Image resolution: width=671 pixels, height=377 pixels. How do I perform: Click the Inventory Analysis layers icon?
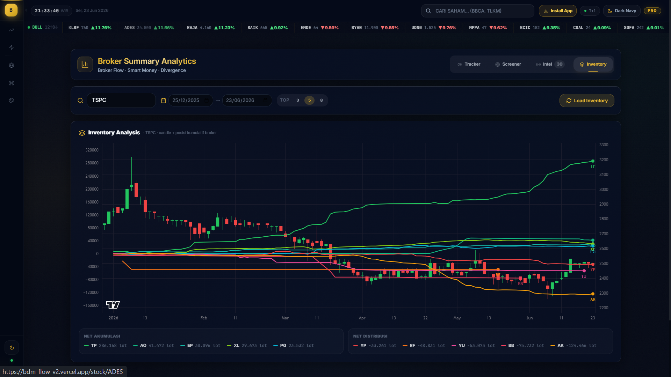pos(82,133)
